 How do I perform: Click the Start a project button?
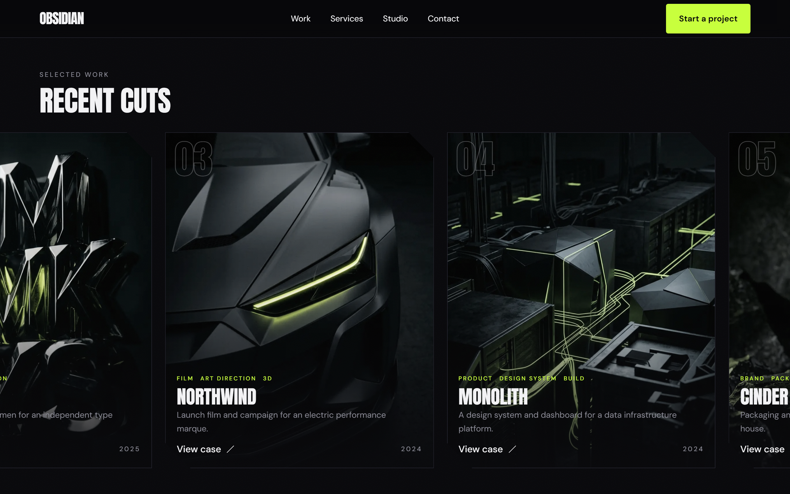click(708, 19)
